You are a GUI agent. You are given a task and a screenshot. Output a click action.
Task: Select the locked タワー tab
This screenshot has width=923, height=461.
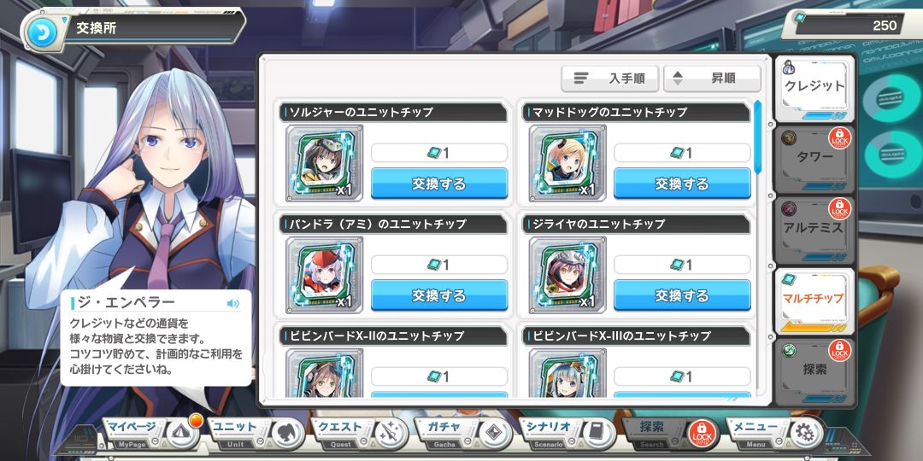tap(814, 159)
